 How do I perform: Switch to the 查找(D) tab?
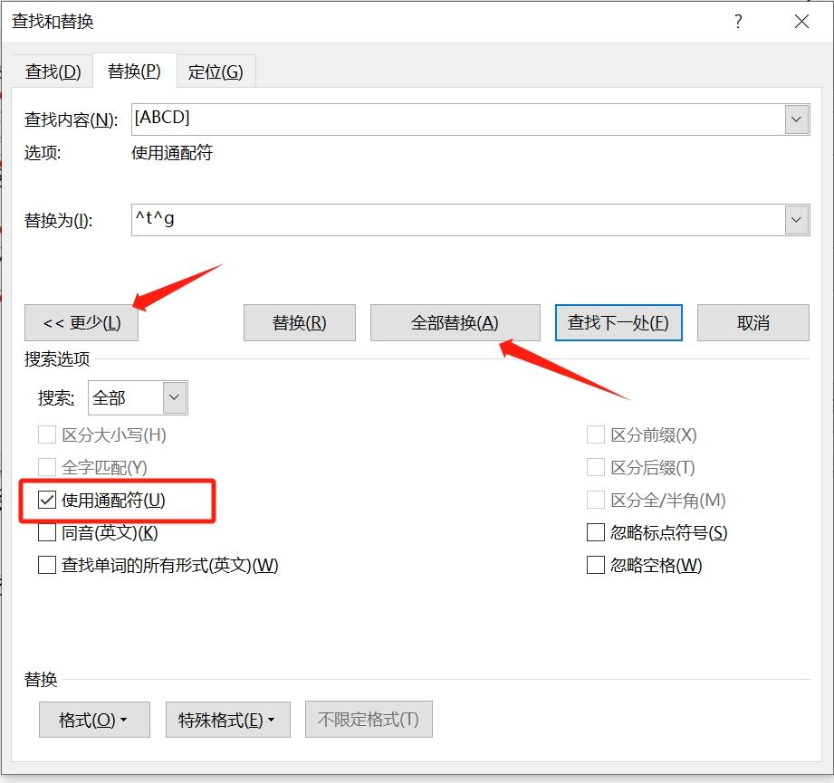coord(52,71)
